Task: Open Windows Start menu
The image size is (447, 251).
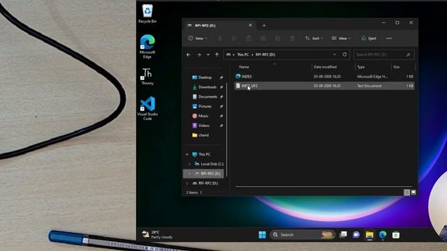Action: [x=262, y=235]
